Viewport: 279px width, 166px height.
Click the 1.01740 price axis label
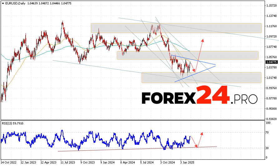(272, 78)
